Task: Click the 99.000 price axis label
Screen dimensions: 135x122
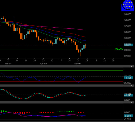Action: (128, 14)
